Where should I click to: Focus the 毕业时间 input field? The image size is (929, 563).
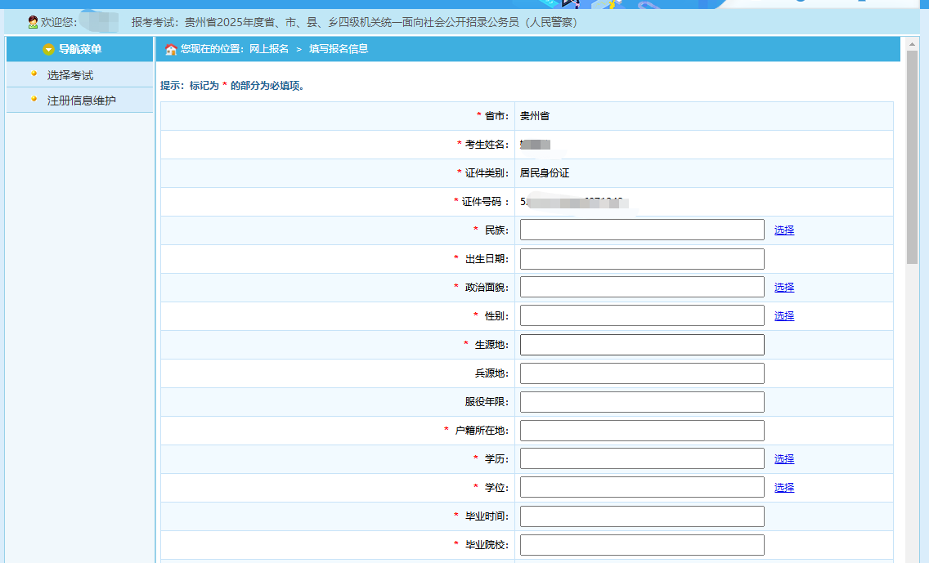point(642,516)
